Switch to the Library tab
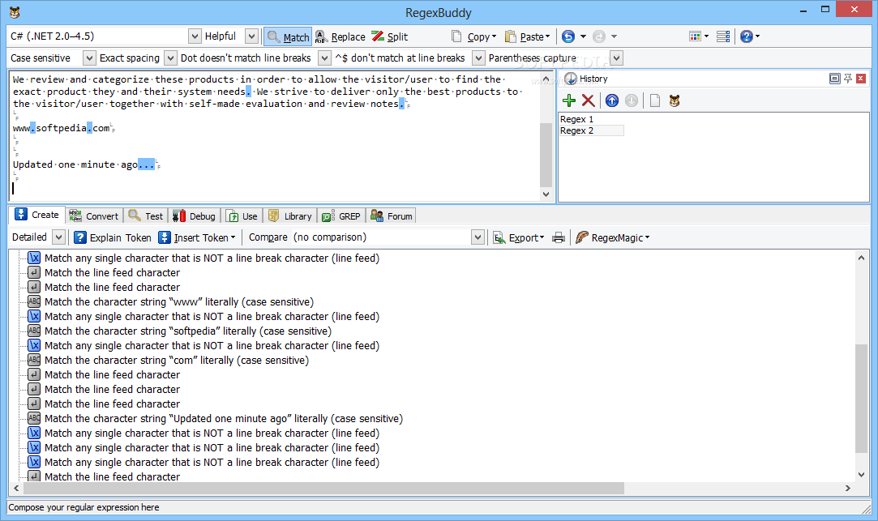 [290, 216]
